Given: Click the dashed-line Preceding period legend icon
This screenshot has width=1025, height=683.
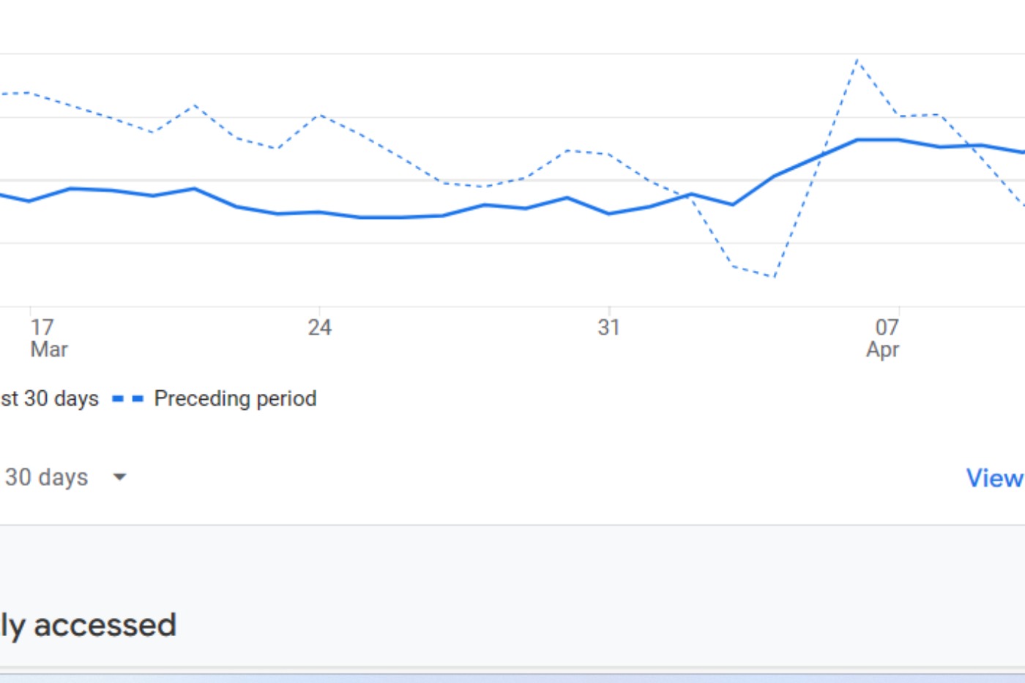Looking at the screenshot, I should pos(127,399).
